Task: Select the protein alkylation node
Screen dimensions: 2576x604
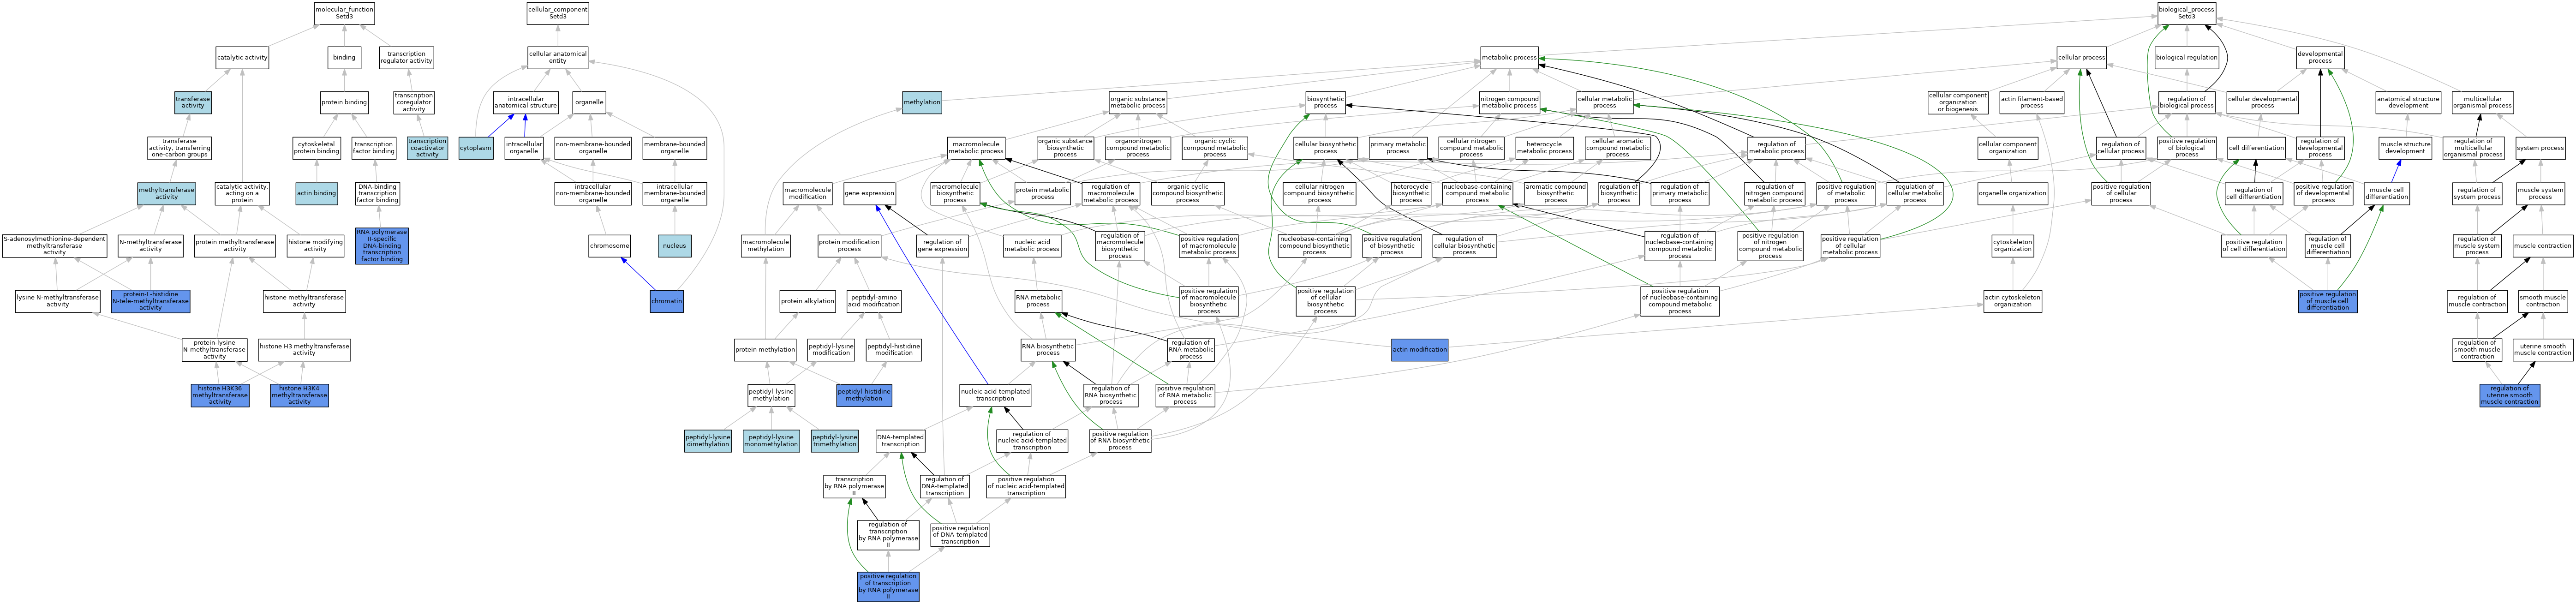Action: tap(808, 301)
